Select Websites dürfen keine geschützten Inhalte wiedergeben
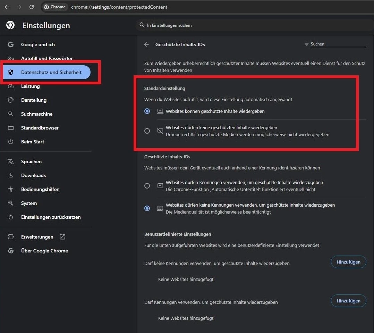This screenshot has width=374, height=333. pos(147,131)
